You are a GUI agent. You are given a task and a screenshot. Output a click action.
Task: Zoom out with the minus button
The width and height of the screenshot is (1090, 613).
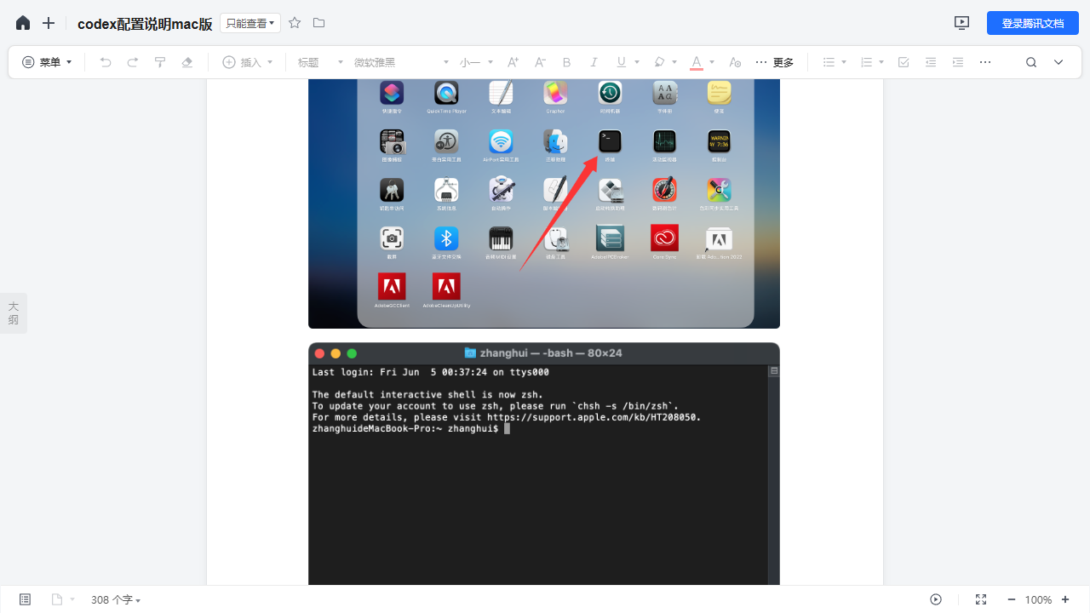click(1011, 599)
